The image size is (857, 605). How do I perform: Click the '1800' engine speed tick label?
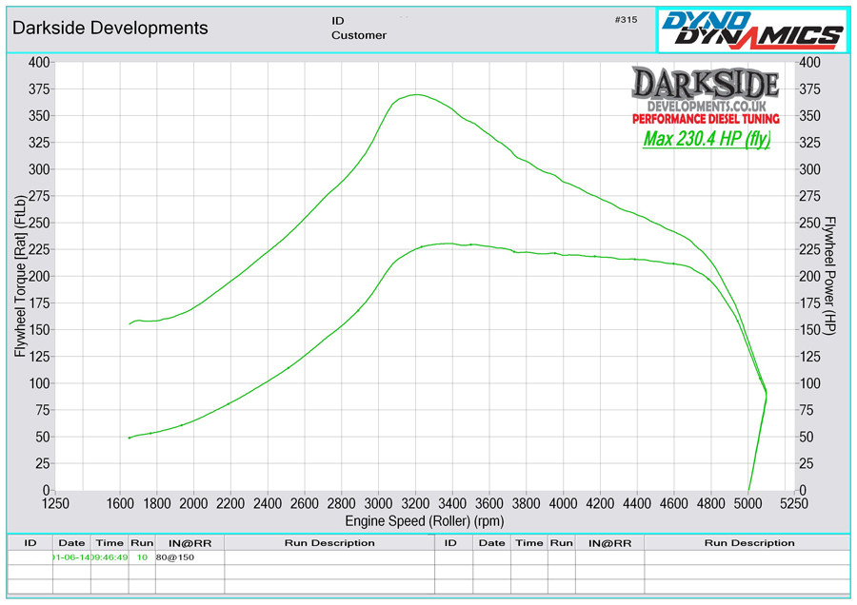[157, 503]
